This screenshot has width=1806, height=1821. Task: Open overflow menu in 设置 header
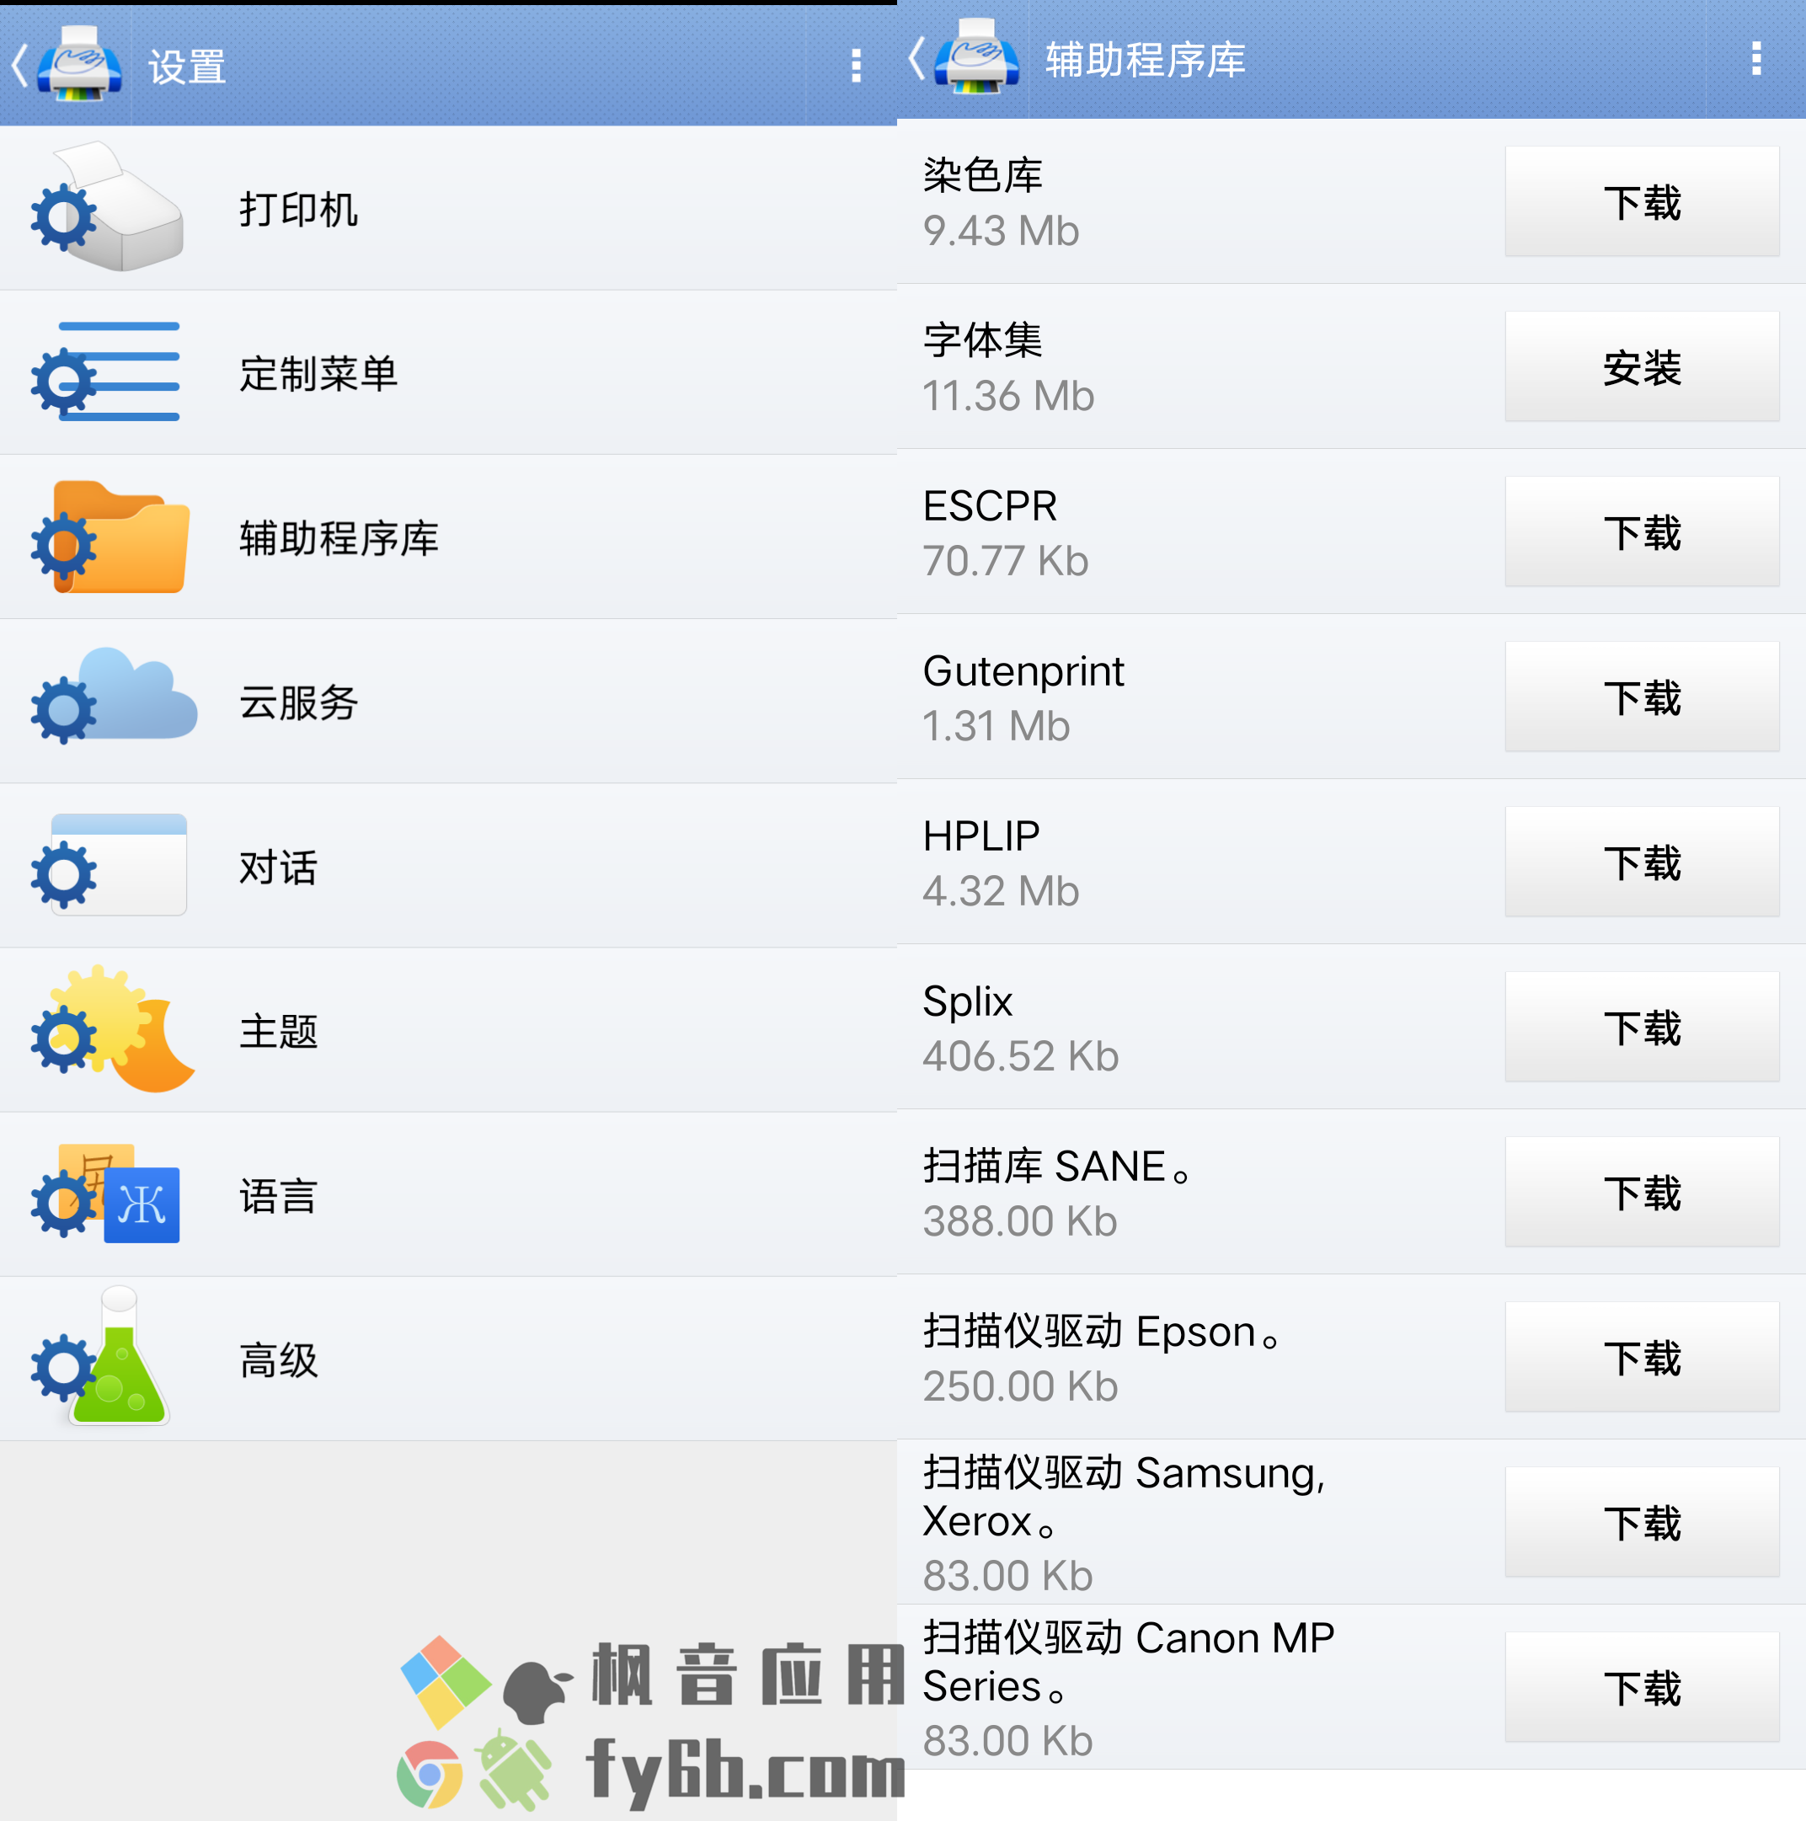click(856, 66)
